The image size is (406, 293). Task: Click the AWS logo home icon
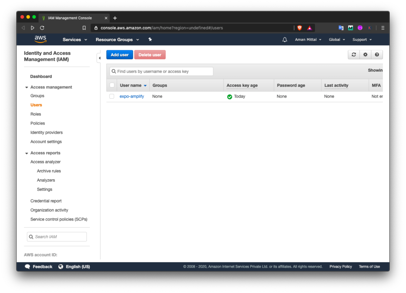tap(40, 39)
